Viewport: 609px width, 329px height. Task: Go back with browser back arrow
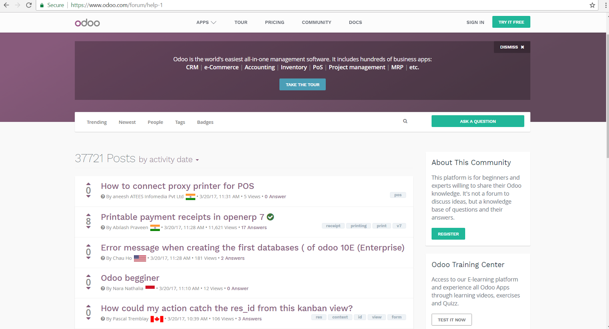click(x=6, y=5)
